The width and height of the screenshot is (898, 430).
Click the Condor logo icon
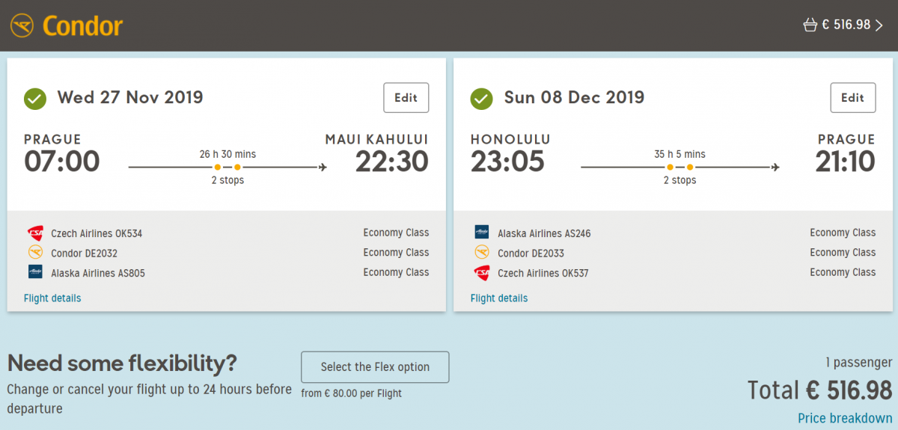[x=23, y=26]
